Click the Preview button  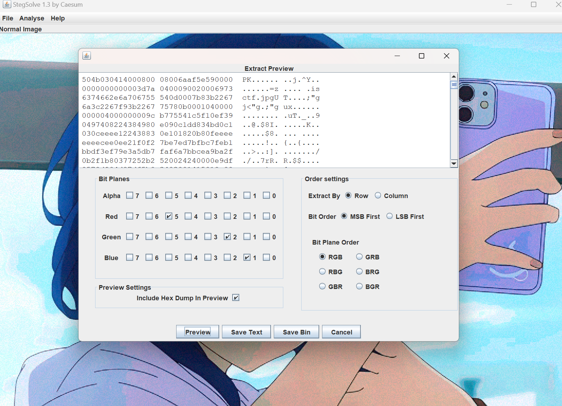point(198,332)
